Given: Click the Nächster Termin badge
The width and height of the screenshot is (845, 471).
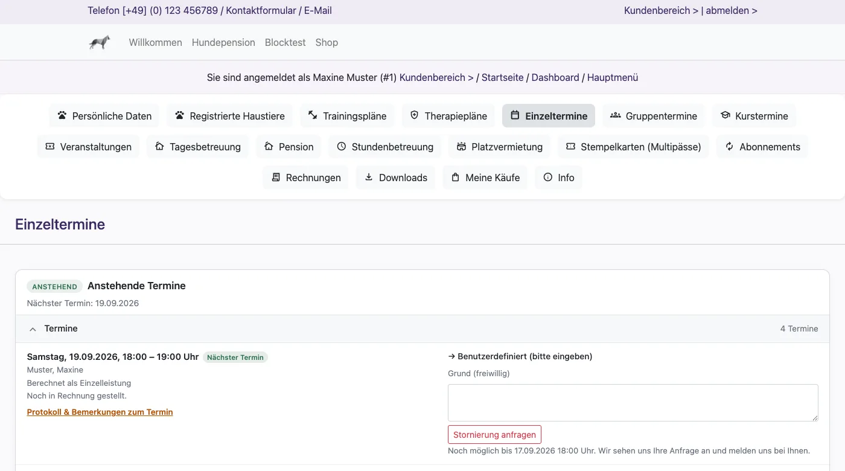Looking at the screenshot, I should [x=235, y=357].
